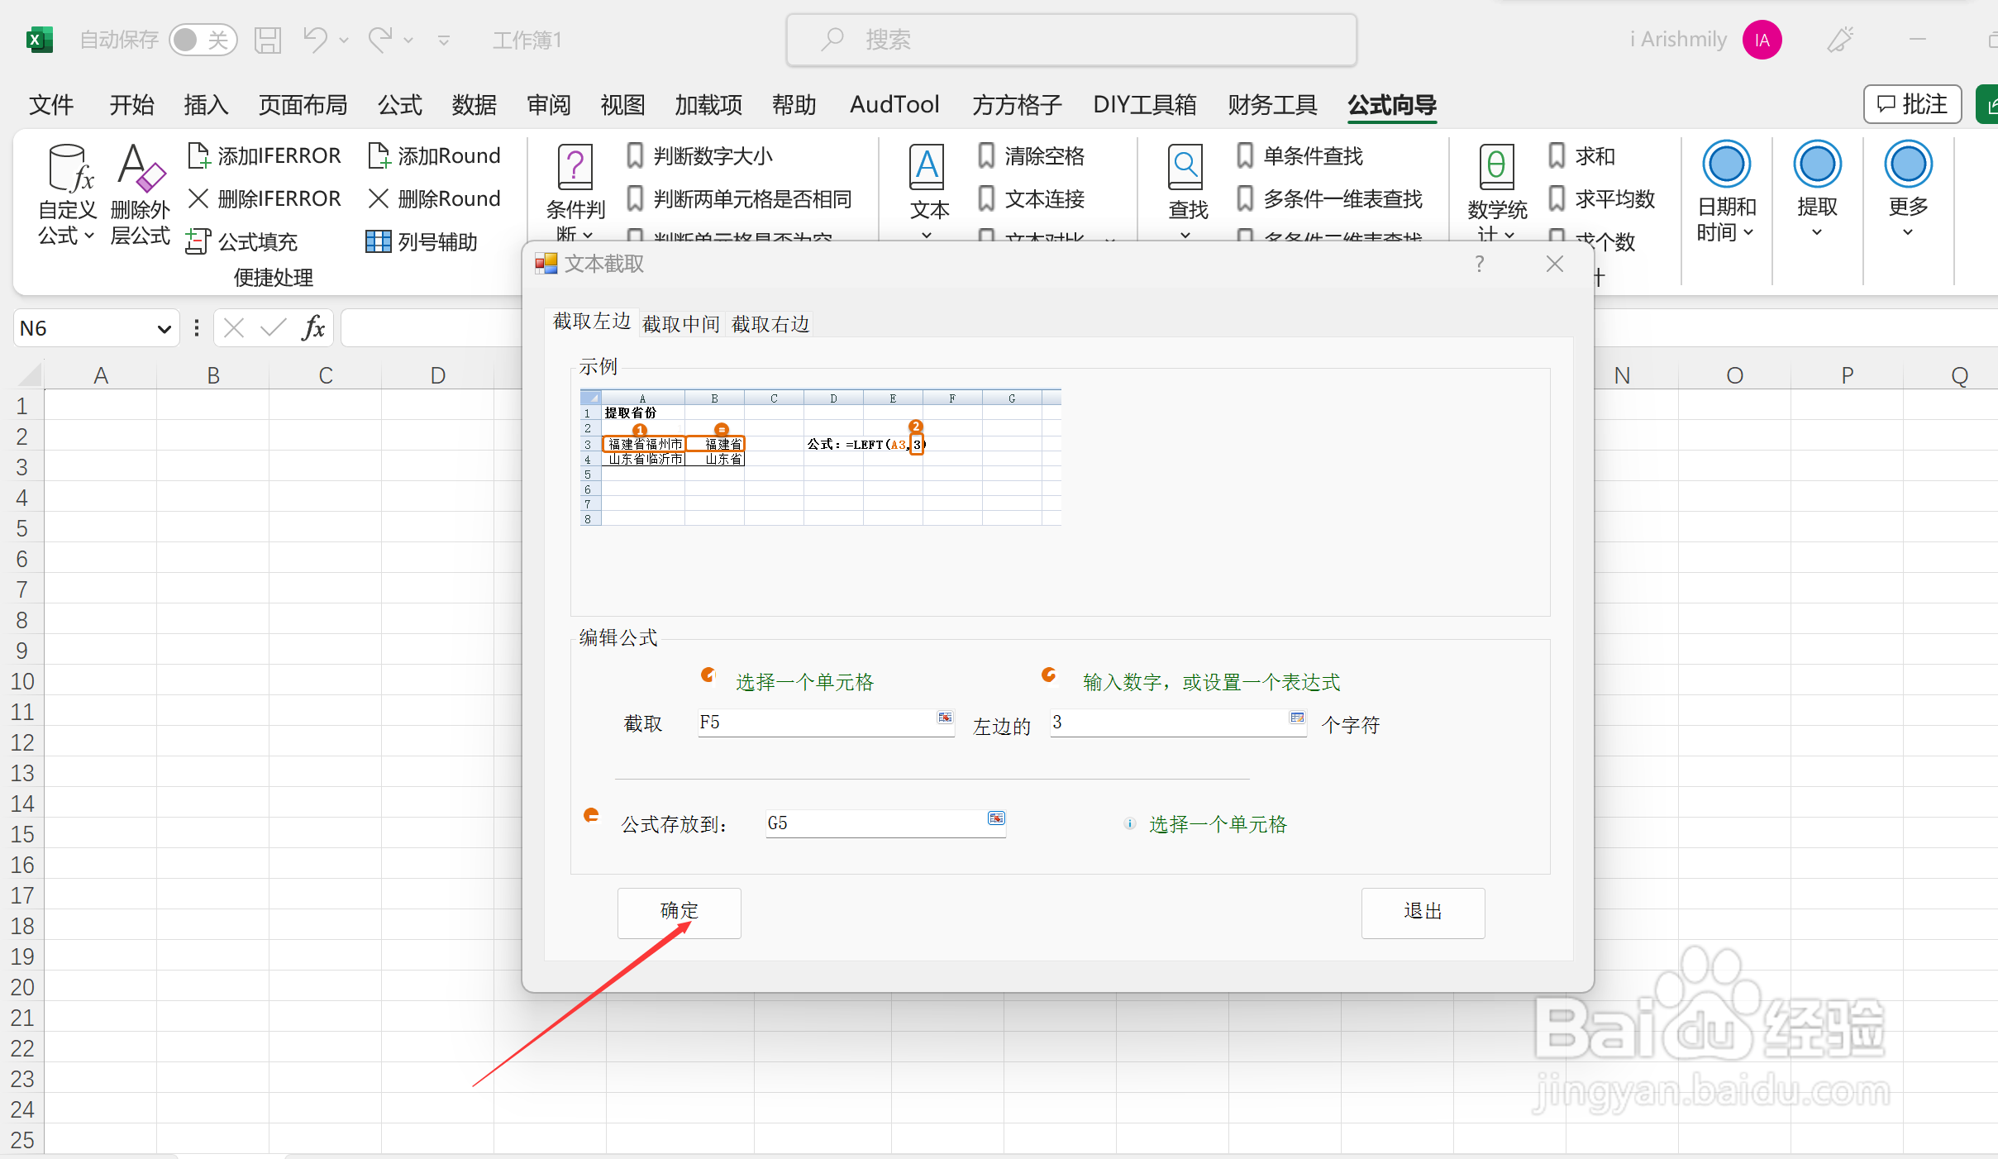Switch to the 方方格子 tab

click(x=1017, y=105)
